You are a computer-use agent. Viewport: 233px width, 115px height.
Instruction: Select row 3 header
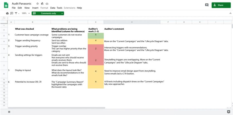coord(4,36)
